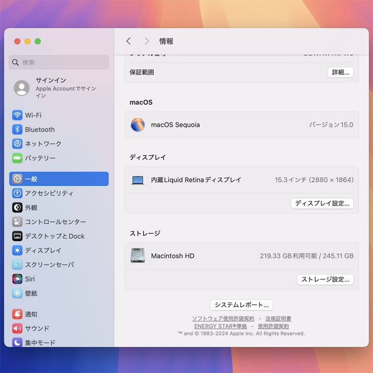Open ソフトウェア使用許諾契約 link
Image resolution: width=373 pixels, height=373 pixels.
[x=223, y=319]
